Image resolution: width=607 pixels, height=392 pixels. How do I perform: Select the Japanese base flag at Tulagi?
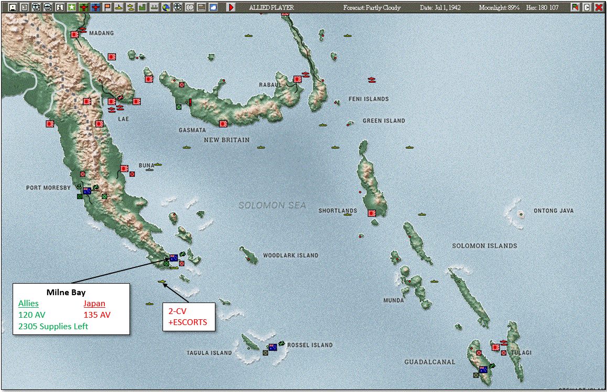tap(495, 347)
